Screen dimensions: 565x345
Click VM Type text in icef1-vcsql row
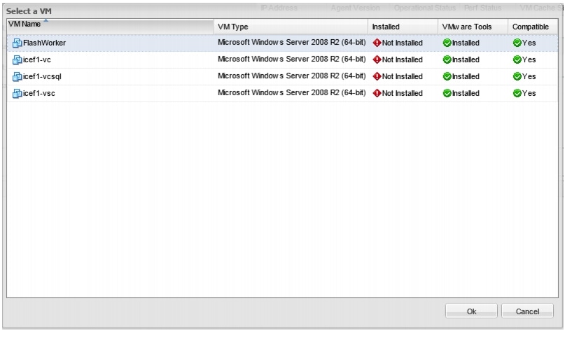point(291,76)
